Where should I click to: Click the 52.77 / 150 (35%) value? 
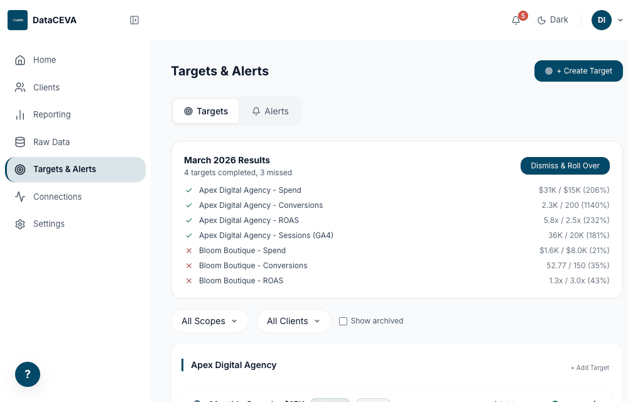coord(578,266)
